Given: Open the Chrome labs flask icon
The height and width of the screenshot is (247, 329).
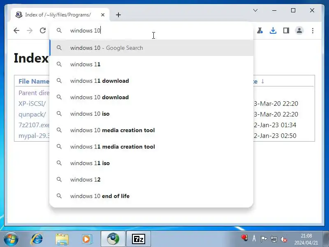Looking at the screenshot, I should coord(260,30).
